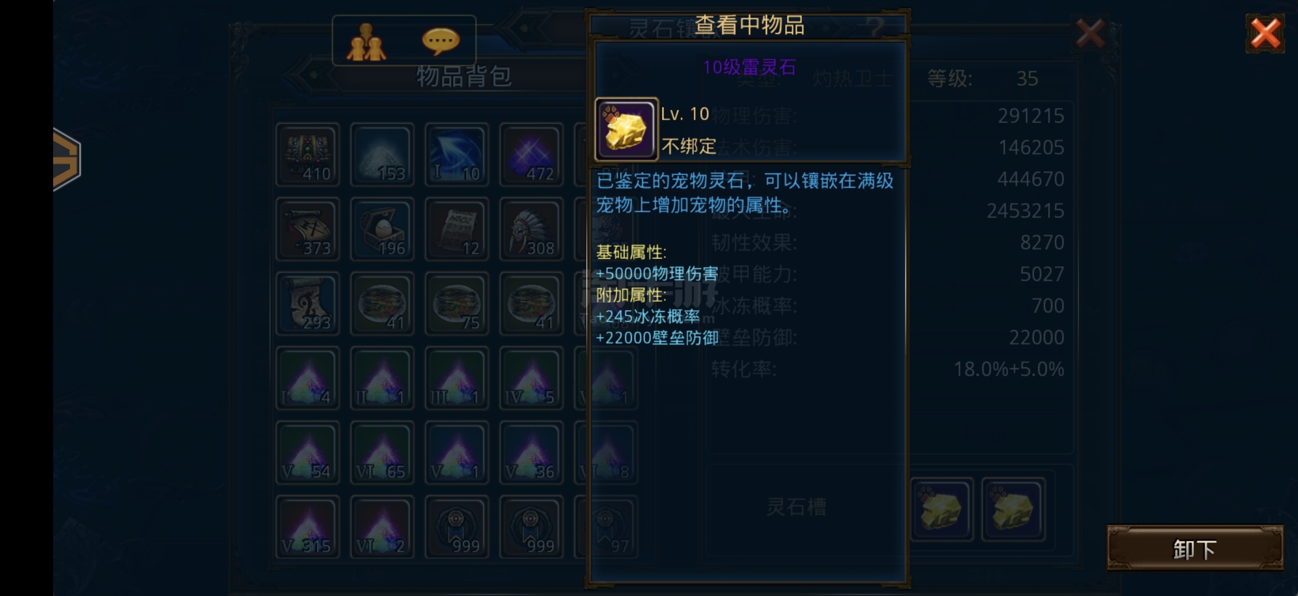Viewport: 1298px width, 596px height.
Task: Select the scroll item with count 293
Action: pyautogui.click(x=308, y=303)
